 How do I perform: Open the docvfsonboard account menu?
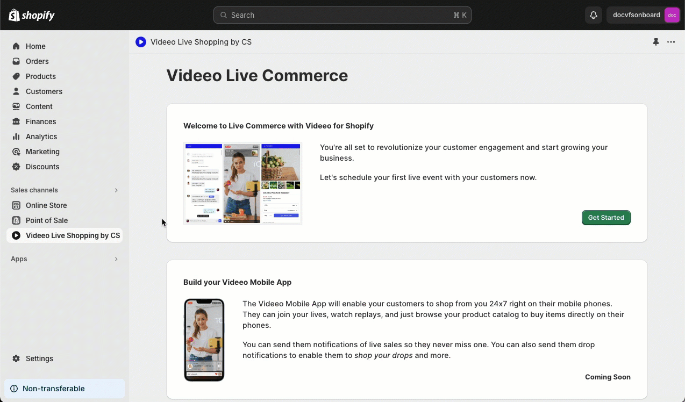click(x=644, y=15)
